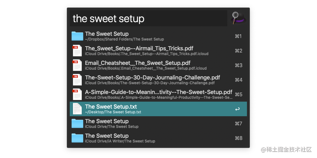The image size is (317, 158).
Task: Click the Alfred hat icon
Action: pyautogui.click(x=238, y=18)
